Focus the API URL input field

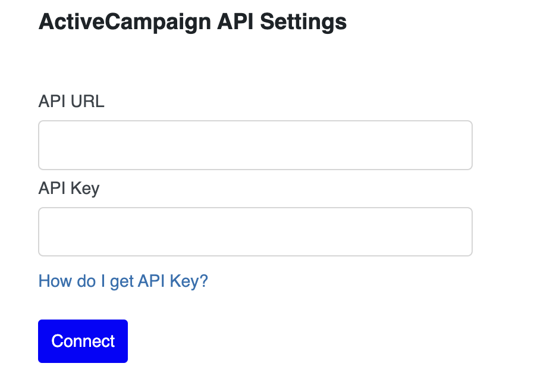click(x=255, y=145)
